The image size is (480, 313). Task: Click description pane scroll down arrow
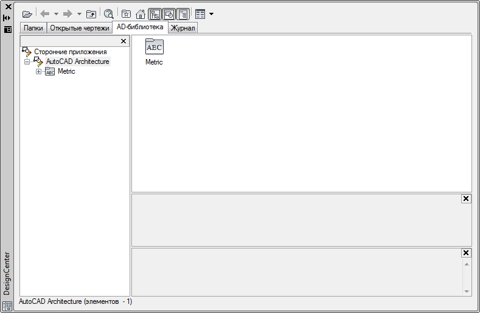467,291
